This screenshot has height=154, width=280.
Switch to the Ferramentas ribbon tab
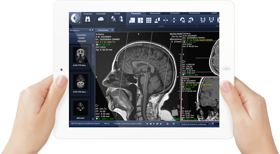coord(194,13)
